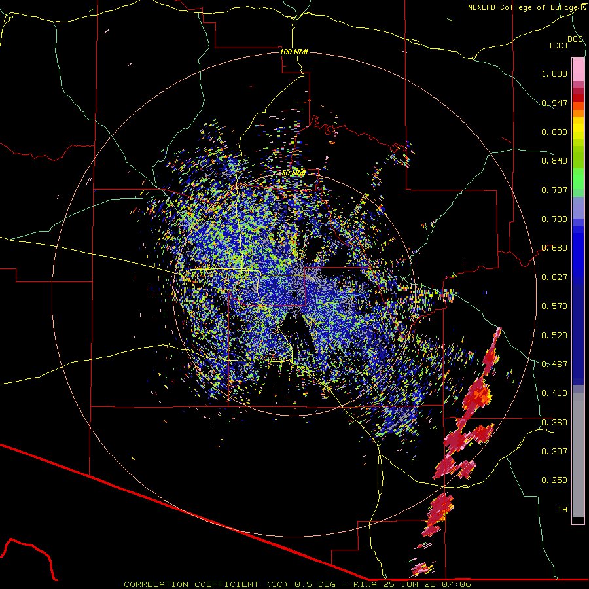Click the 0.627 scale label

pos(554,277)
